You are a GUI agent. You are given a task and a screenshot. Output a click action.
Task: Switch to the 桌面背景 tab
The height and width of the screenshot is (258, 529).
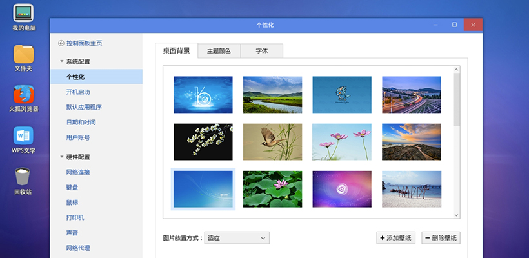tap(177, 50)
